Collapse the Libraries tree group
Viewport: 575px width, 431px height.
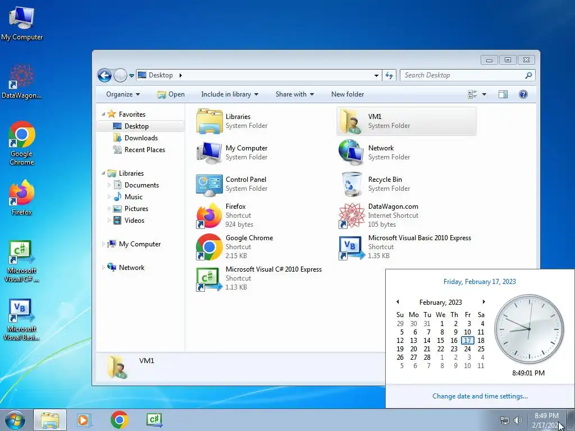103,173
